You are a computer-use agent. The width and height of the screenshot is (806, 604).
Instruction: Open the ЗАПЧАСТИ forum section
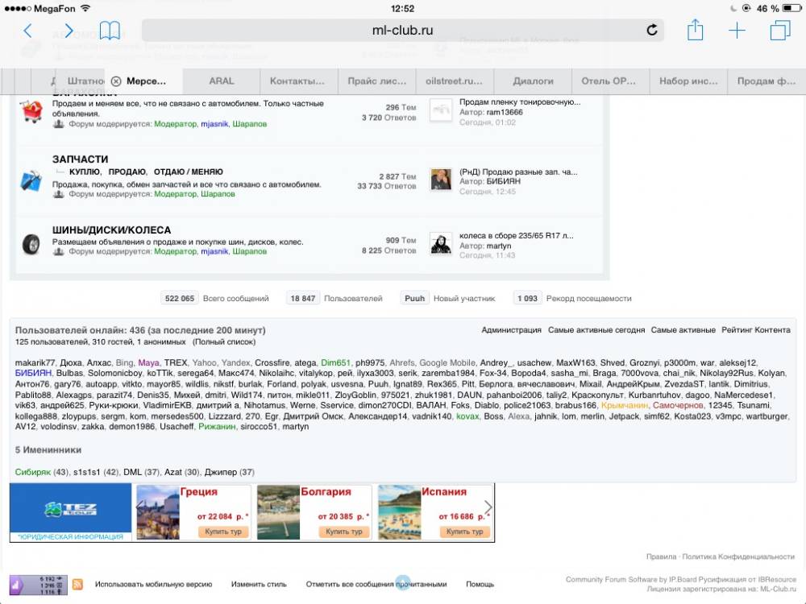80,159
